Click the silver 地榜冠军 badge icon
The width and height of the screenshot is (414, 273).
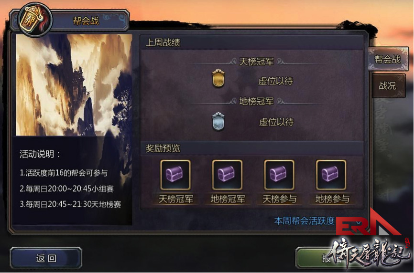point(218,121)
